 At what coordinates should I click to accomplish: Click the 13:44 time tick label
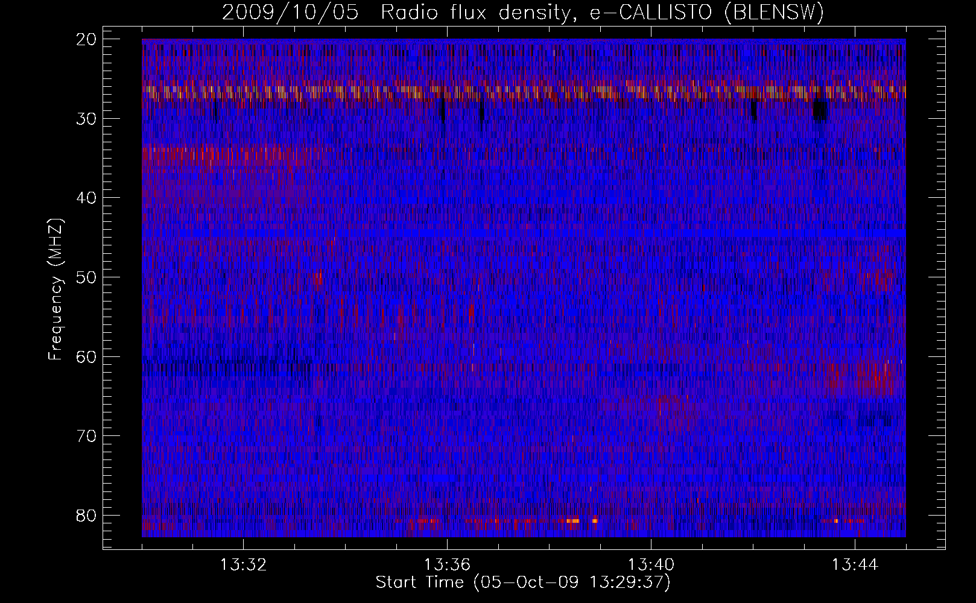coord(855,565)
